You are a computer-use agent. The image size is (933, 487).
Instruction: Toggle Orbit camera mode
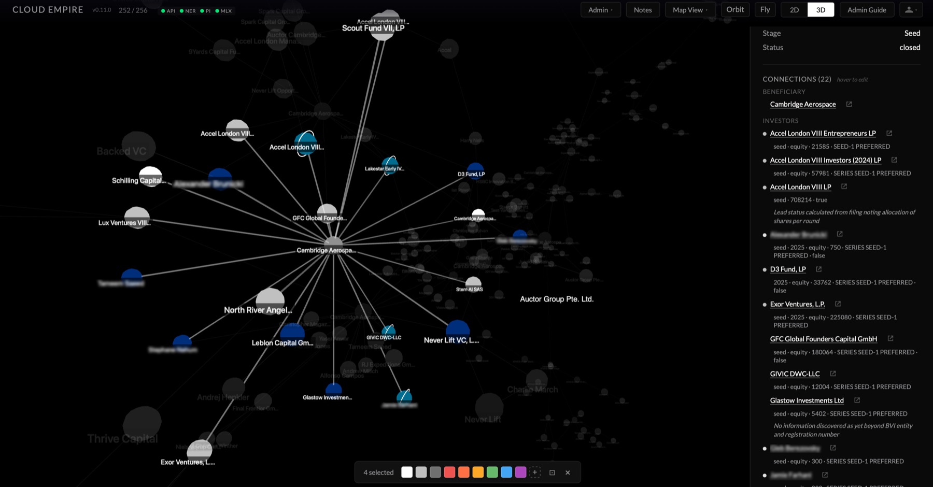coord(735,9)
